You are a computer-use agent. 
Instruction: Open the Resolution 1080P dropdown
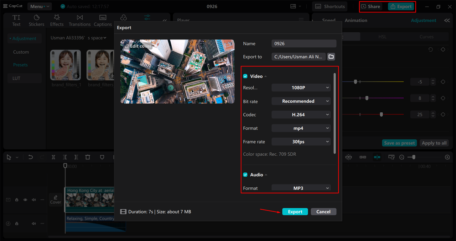[301, 88]
